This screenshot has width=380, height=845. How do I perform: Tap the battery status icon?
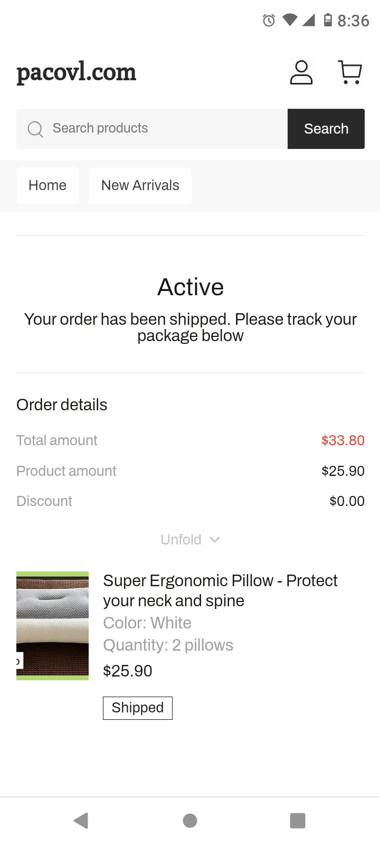328,20
